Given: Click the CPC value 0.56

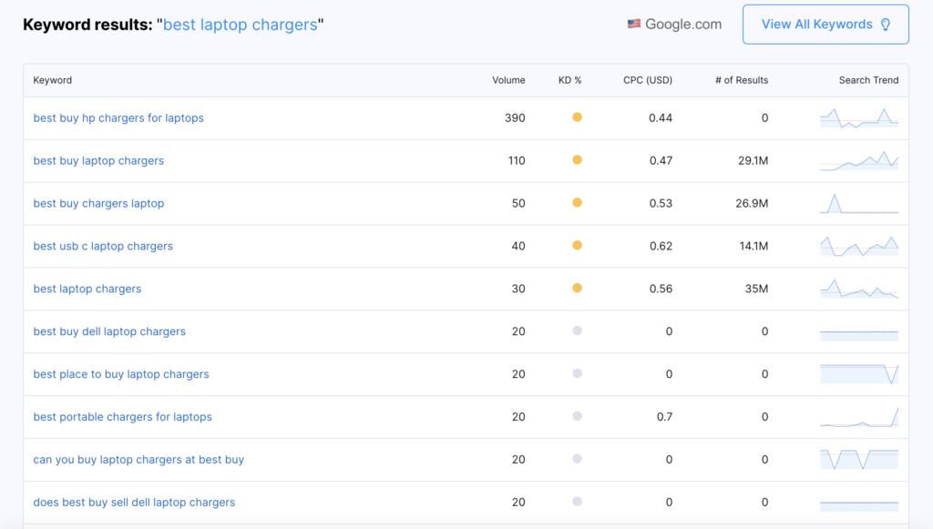Looking at the screenshot, I should 661,289.
